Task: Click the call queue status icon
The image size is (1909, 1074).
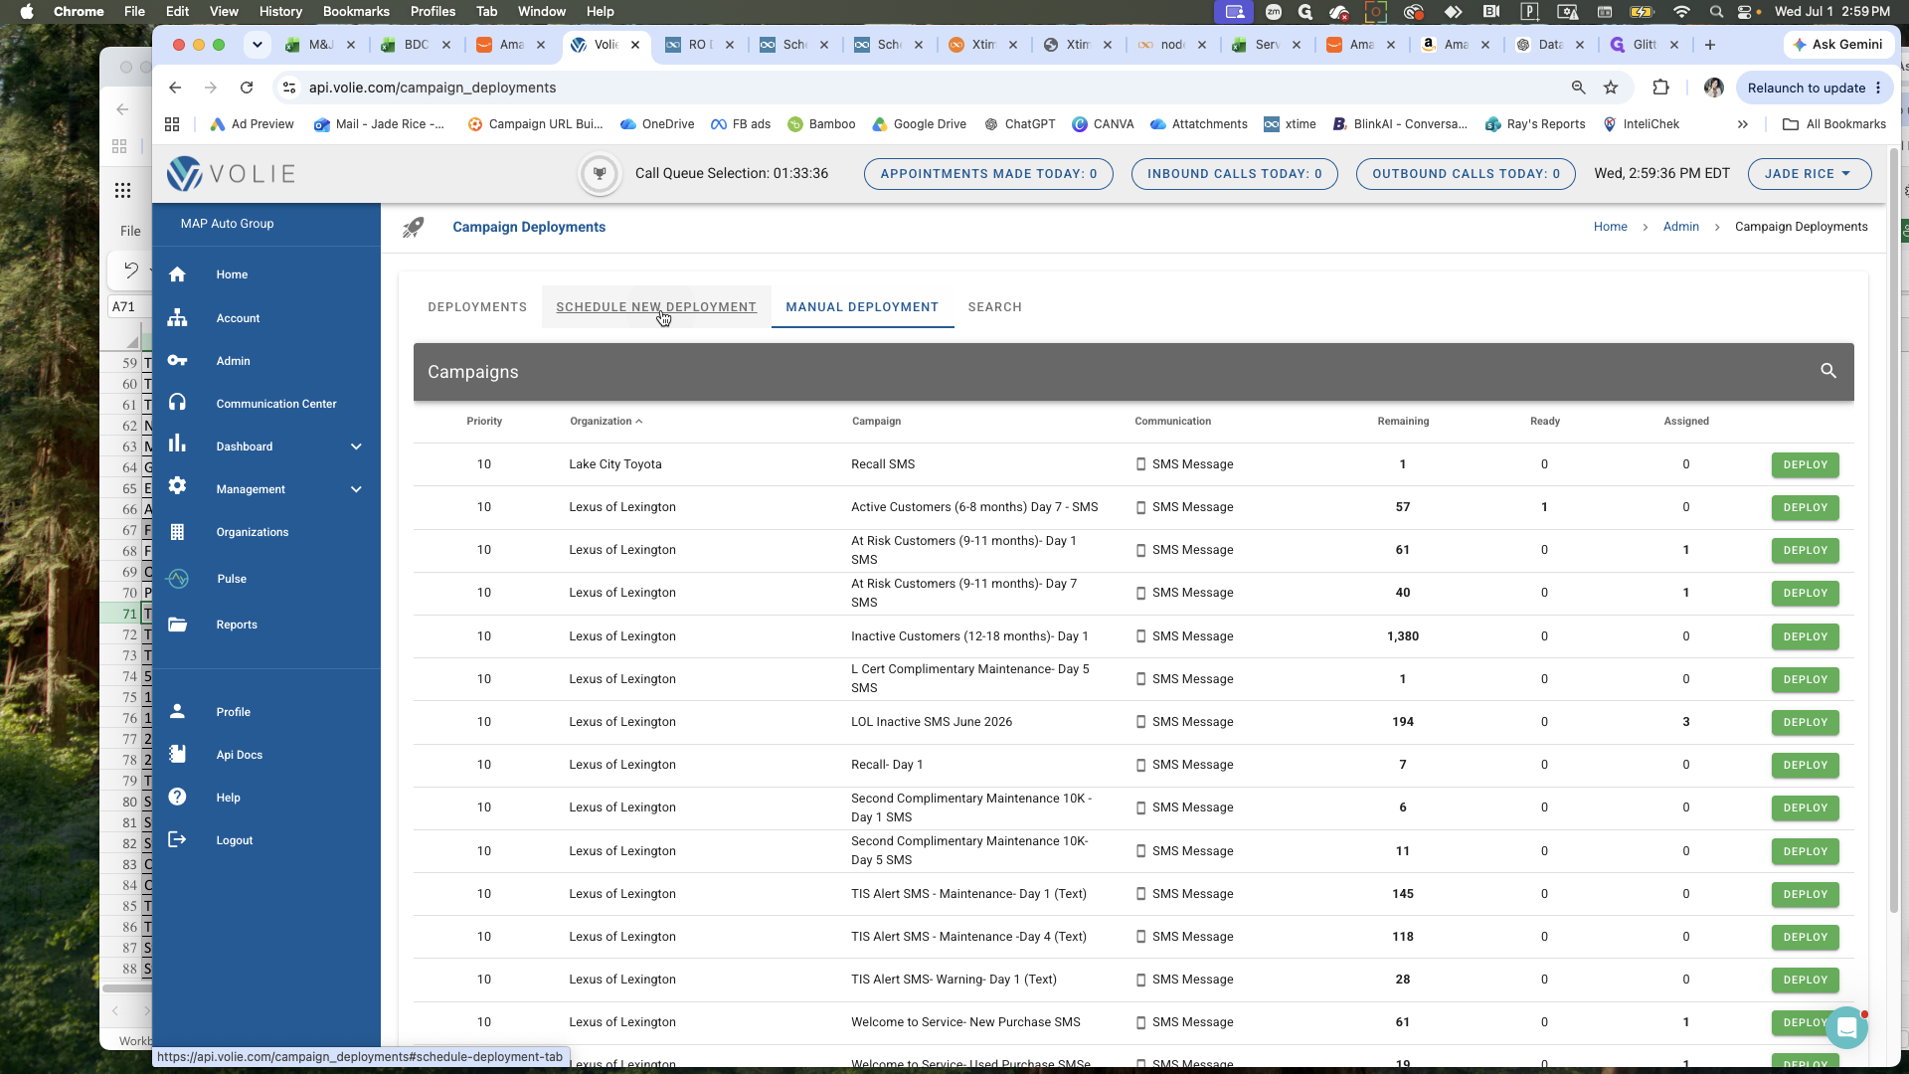Action: (600, 174)
